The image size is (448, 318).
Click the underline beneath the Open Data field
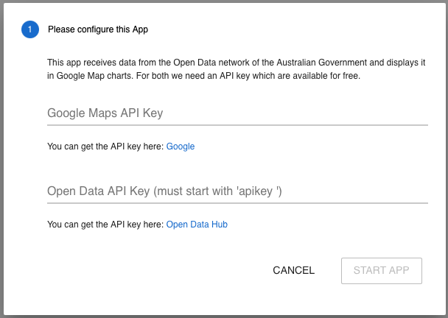[x=237, y=203]
